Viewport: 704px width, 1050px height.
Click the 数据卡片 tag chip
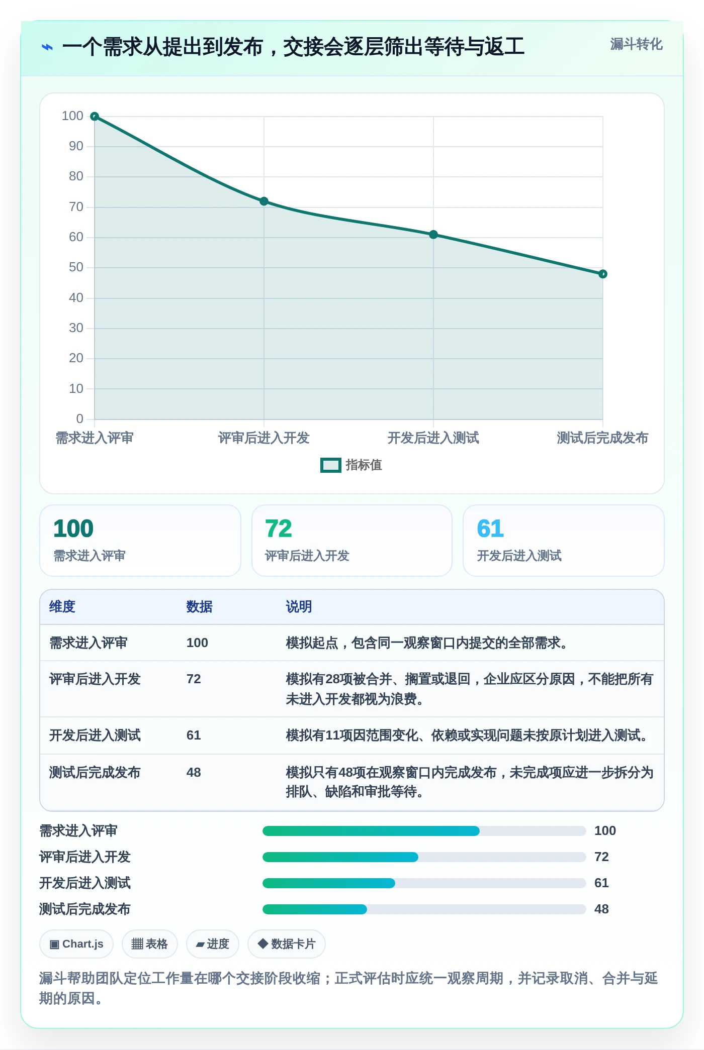coord(286,944)
